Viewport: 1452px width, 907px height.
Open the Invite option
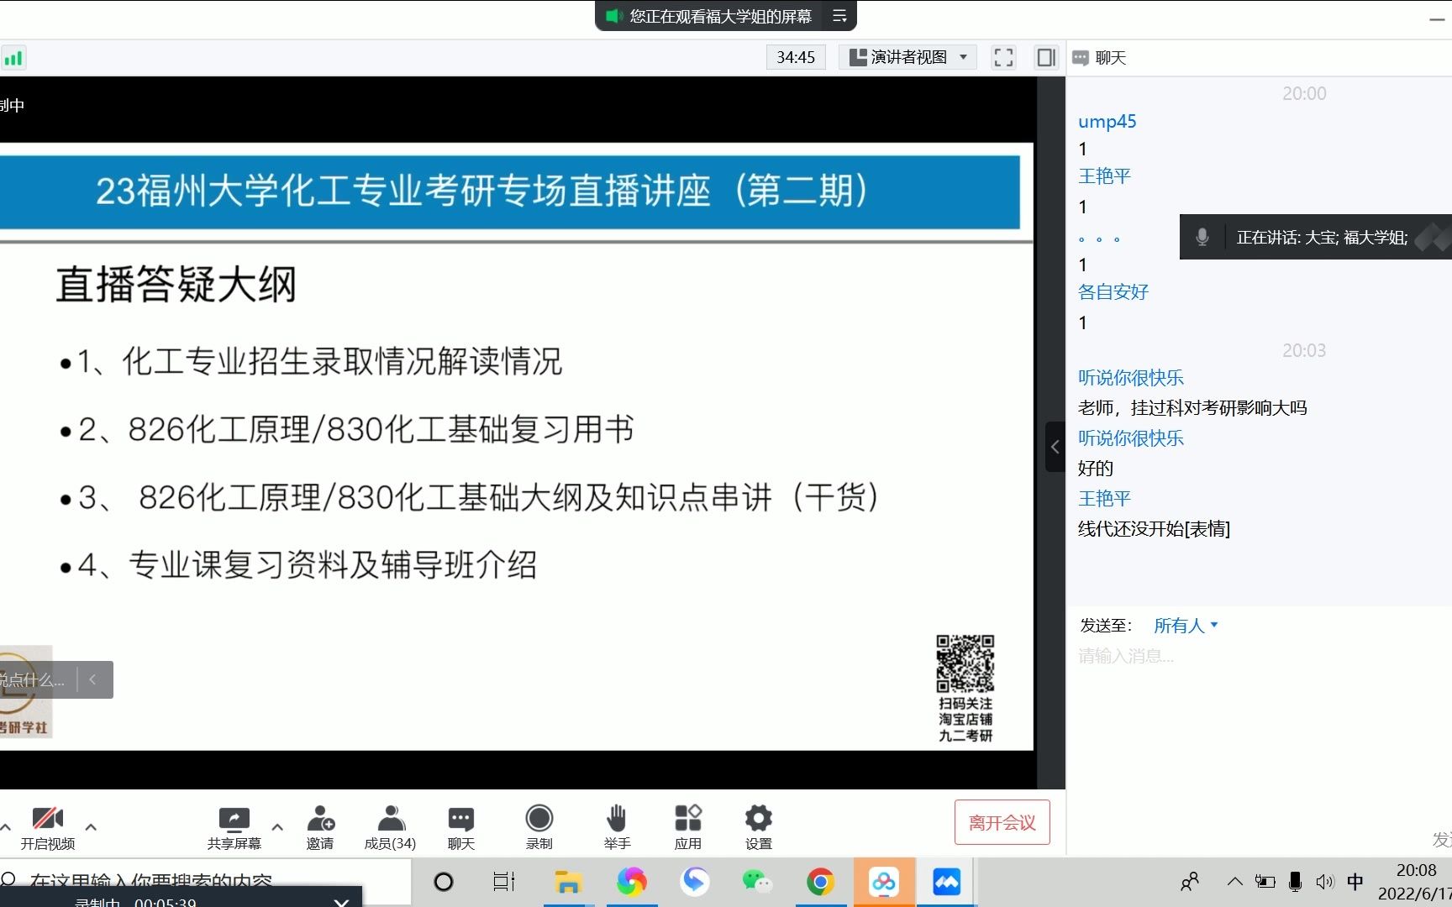320,827
